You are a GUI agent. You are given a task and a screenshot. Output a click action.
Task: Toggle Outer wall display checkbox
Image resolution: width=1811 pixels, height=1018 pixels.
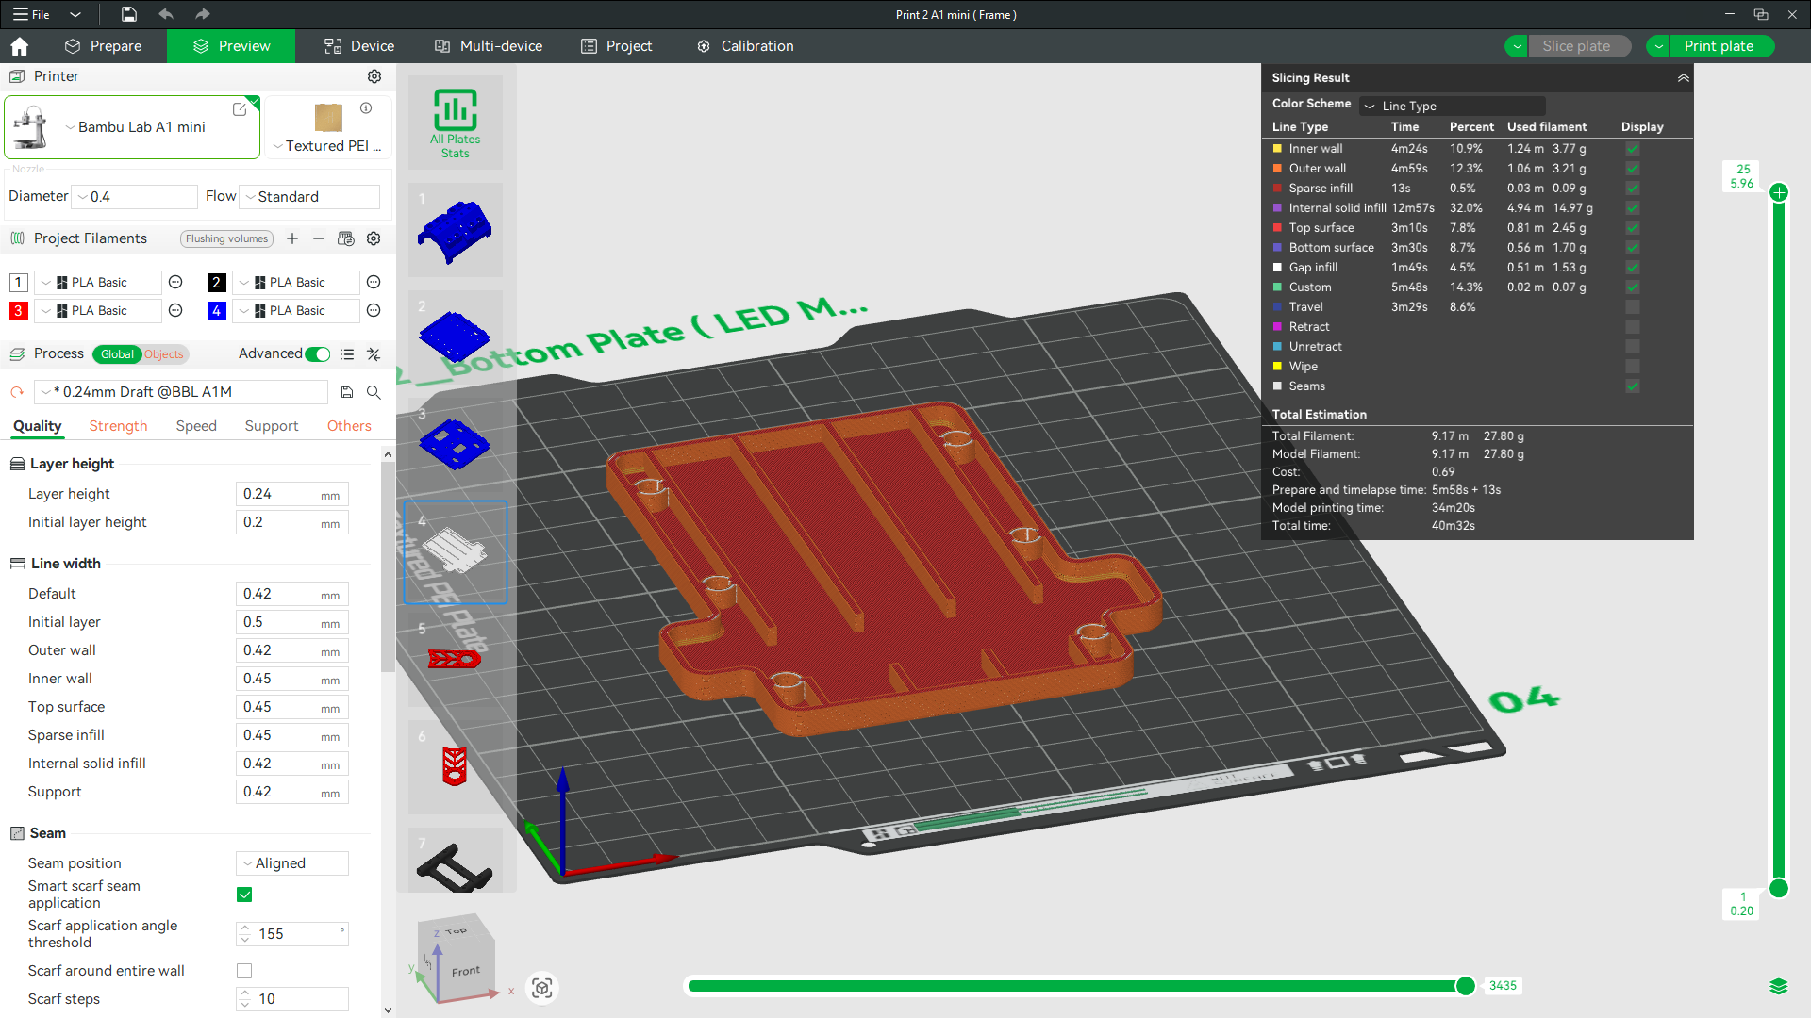[x=1633, y=169]
